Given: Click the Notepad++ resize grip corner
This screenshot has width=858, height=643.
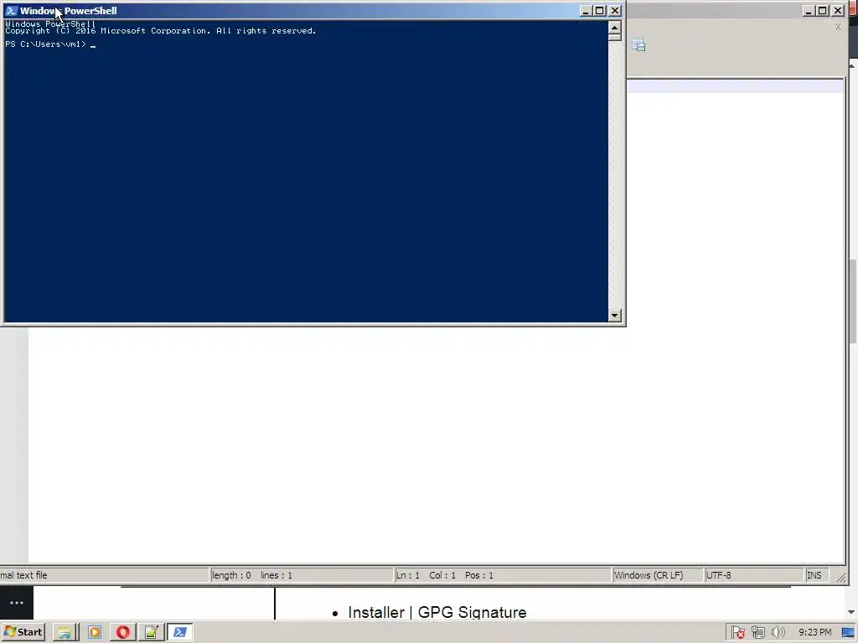Looking at the screenshot, I should (x=840, y=578).
